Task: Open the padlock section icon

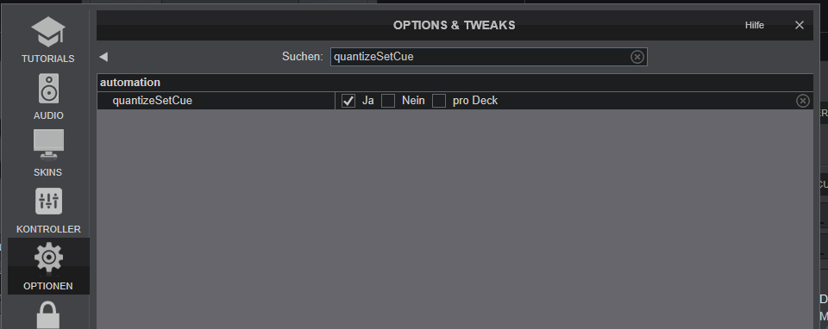Action: (48, 315)
